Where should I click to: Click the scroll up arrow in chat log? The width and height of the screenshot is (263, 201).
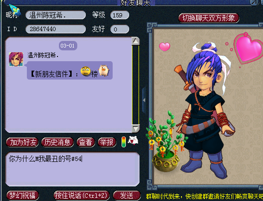click(x=136, y=41)
